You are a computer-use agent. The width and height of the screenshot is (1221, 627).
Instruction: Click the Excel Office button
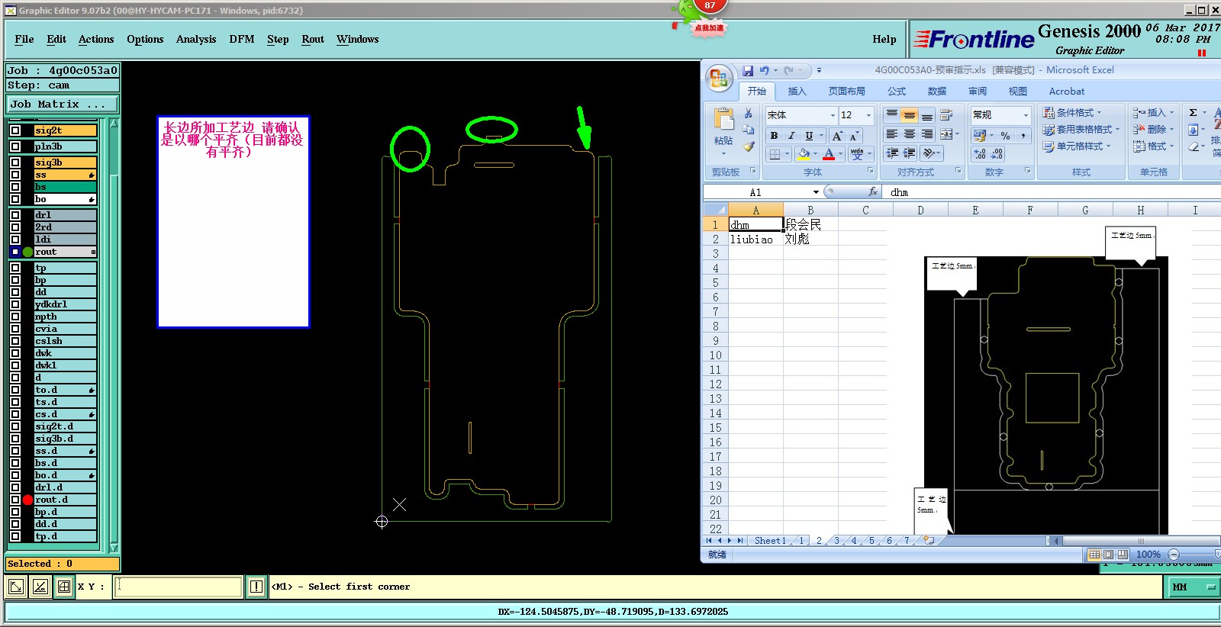[x=718, y=79]
